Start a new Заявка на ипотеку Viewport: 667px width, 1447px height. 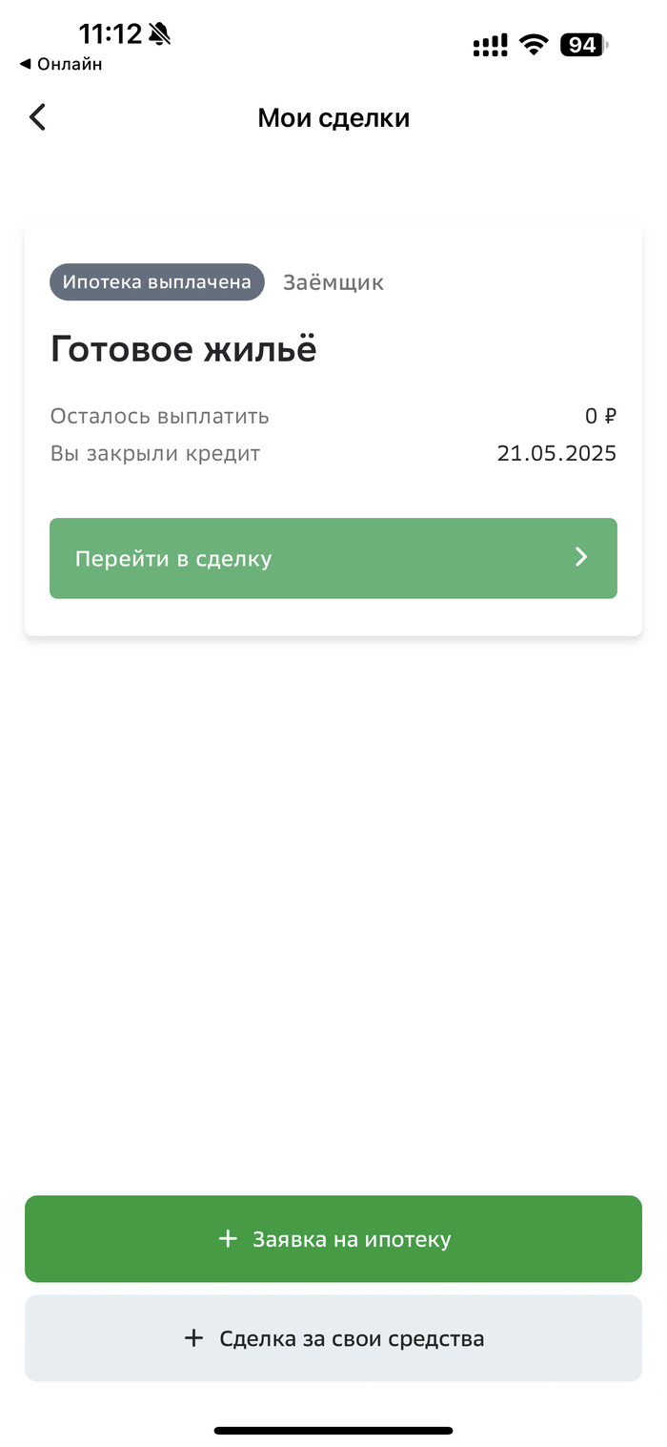pos(333,1239)
